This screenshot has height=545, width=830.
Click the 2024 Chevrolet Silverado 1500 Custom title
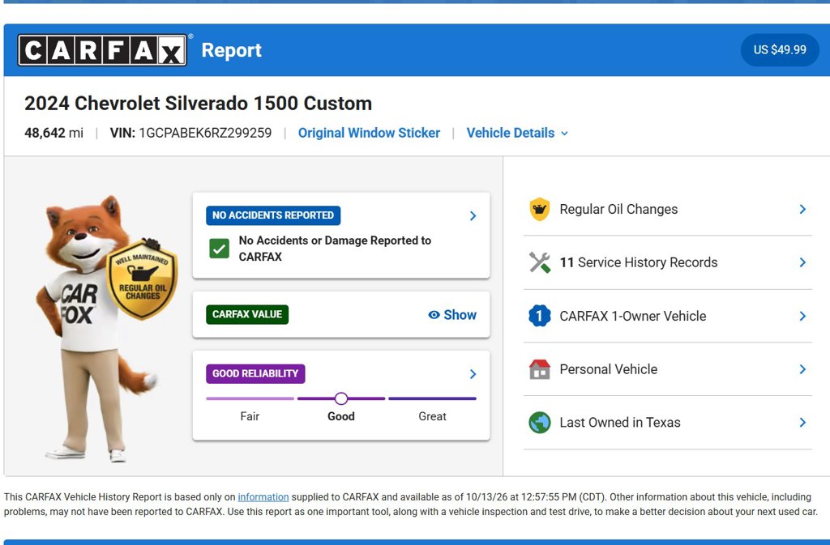[198, 103]
